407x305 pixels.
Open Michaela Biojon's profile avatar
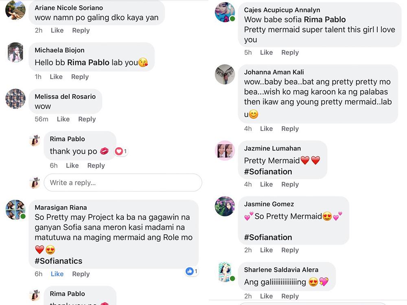tap(15, 52)
